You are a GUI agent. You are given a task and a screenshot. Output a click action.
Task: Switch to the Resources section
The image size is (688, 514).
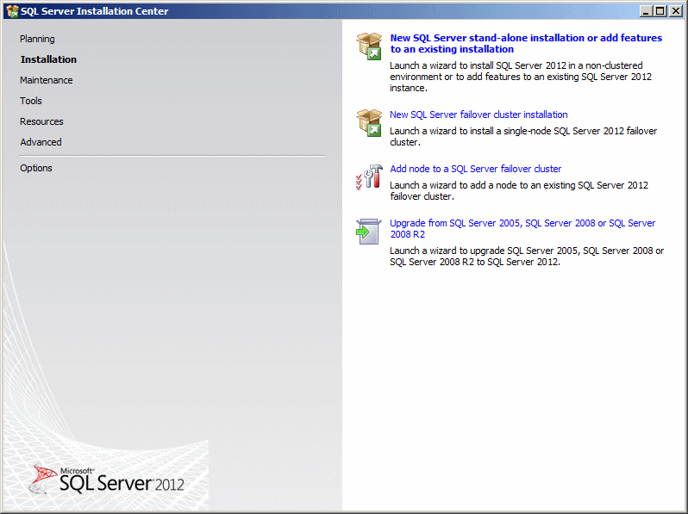[x=41, y=121]
